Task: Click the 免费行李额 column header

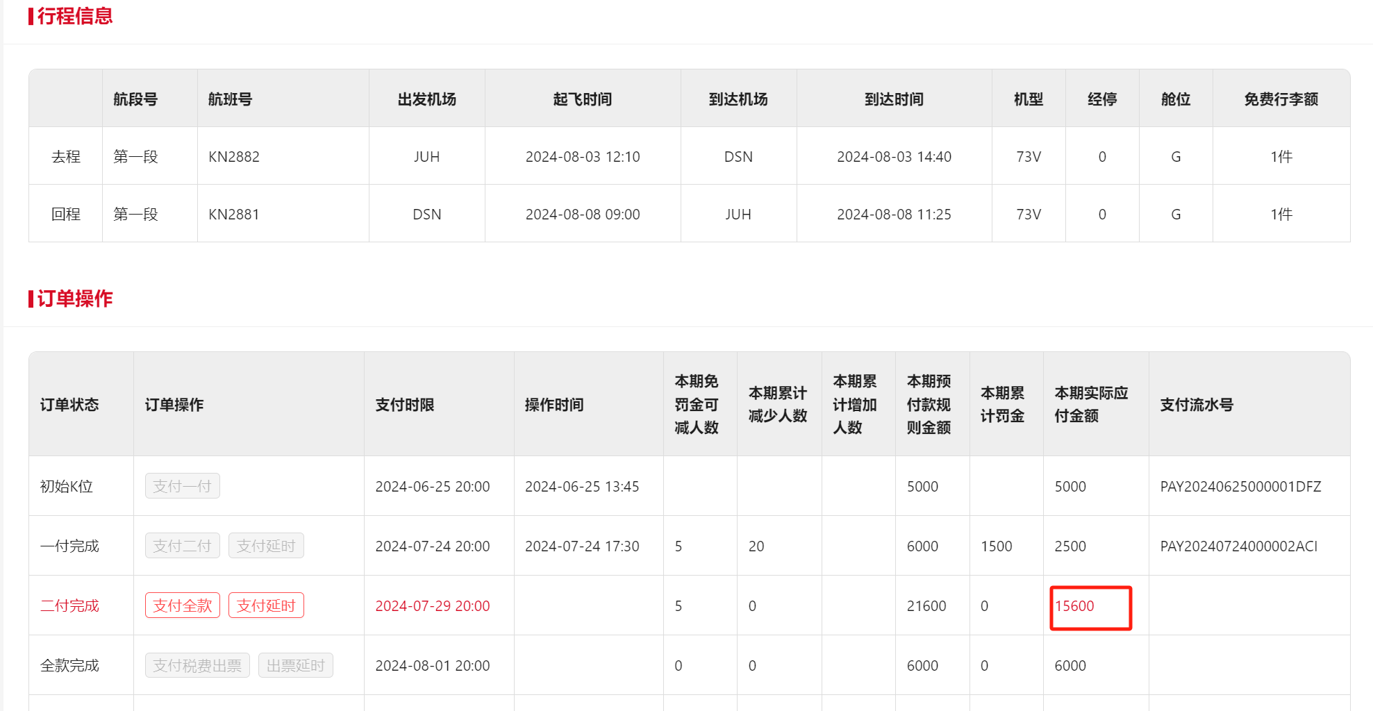Action: click(x=1281, y=99)
